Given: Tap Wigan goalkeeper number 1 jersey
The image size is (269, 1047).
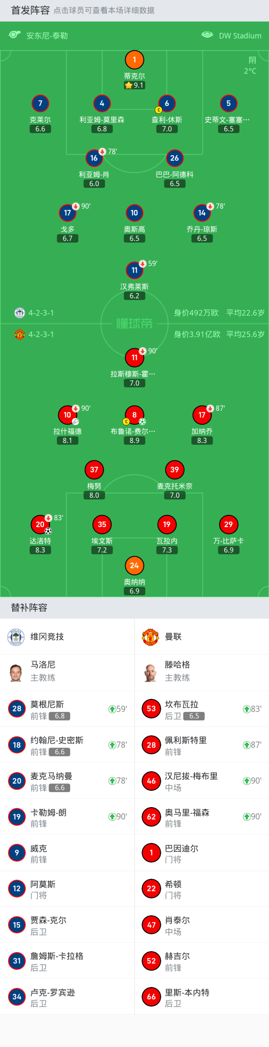Looking at the screenshot, I should [x=134, y=60].
